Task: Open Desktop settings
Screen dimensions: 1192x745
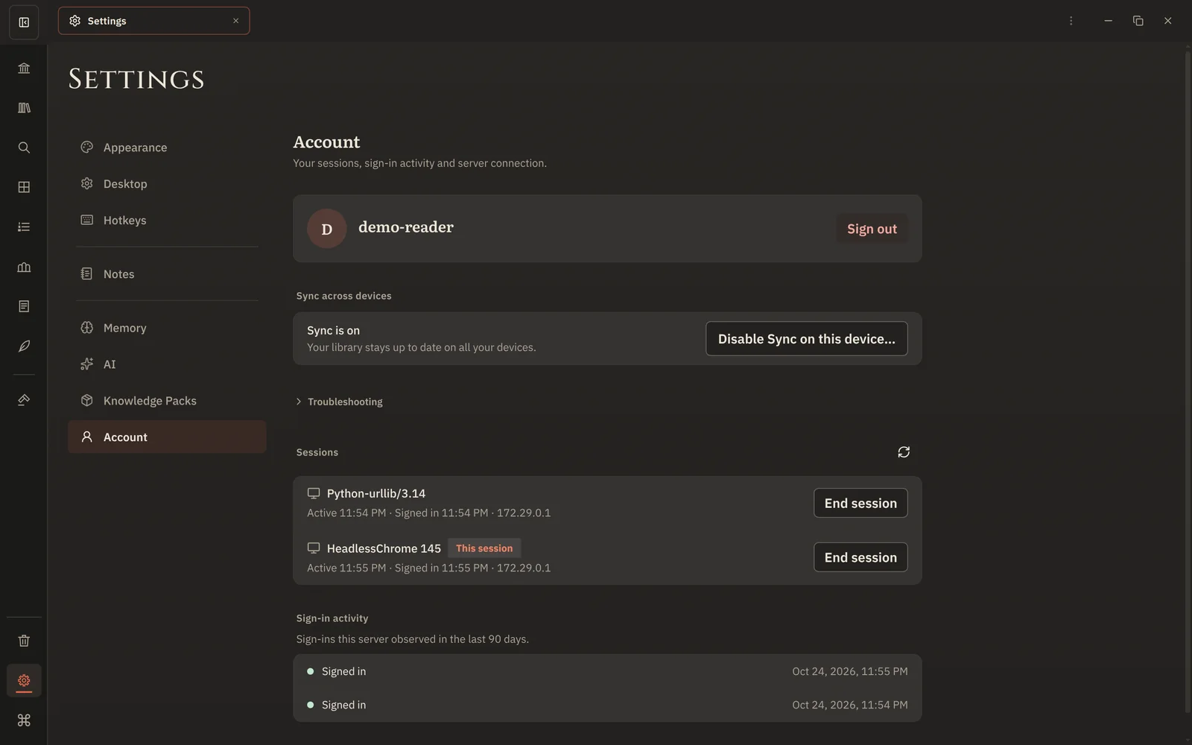Action: tap(167, 184)
